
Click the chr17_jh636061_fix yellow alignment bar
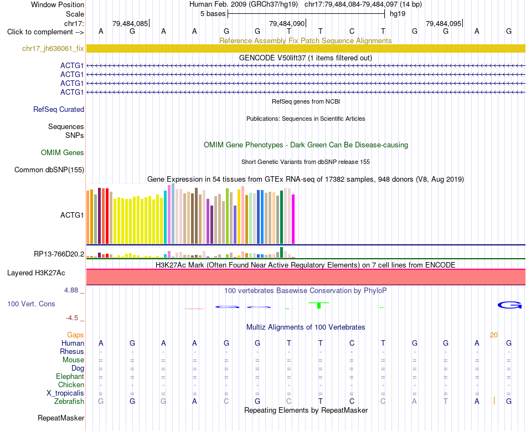[x=306, y=48]
